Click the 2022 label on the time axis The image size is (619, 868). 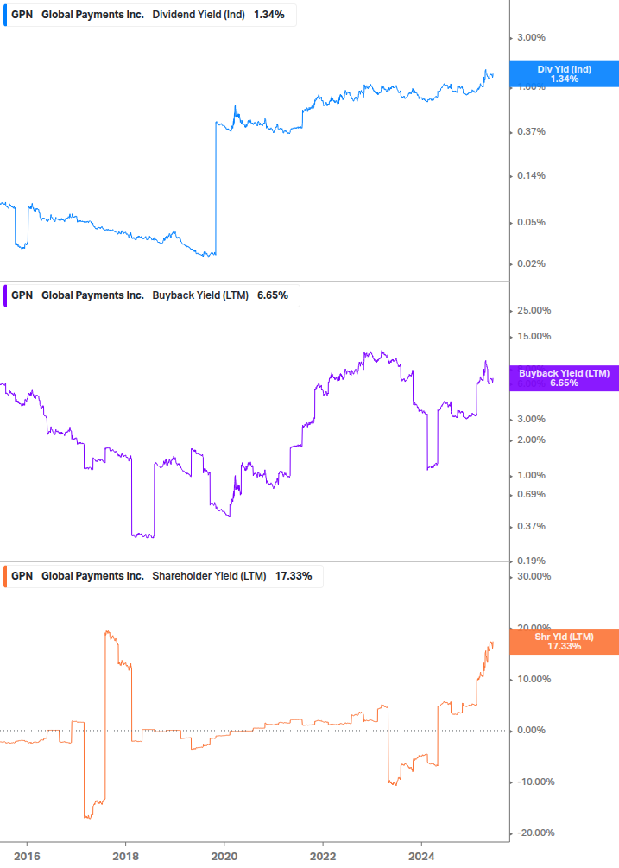(323, 857)
